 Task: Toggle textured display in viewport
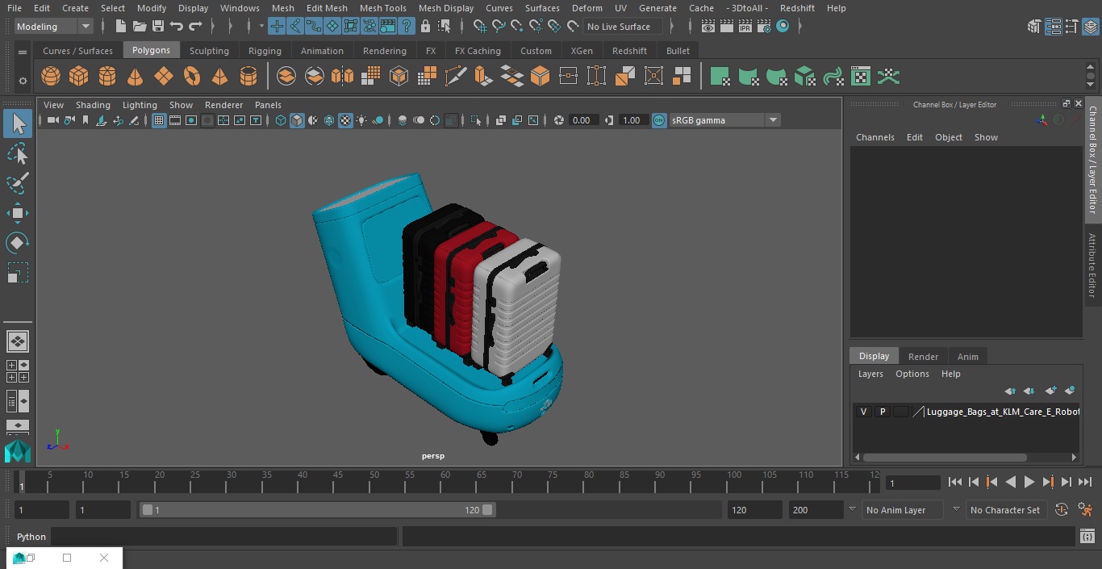(x=345, y=120)
